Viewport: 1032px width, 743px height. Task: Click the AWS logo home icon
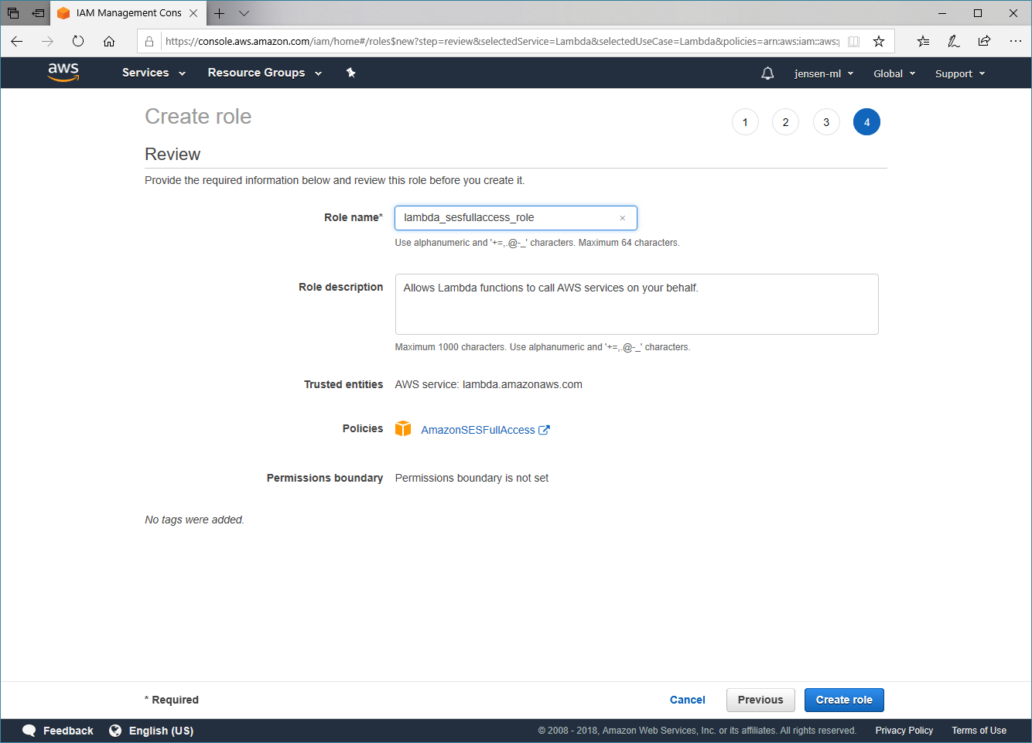pos(63,72)
